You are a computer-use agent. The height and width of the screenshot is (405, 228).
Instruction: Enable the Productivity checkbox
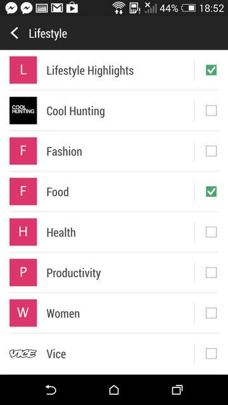tap(211, 273)
